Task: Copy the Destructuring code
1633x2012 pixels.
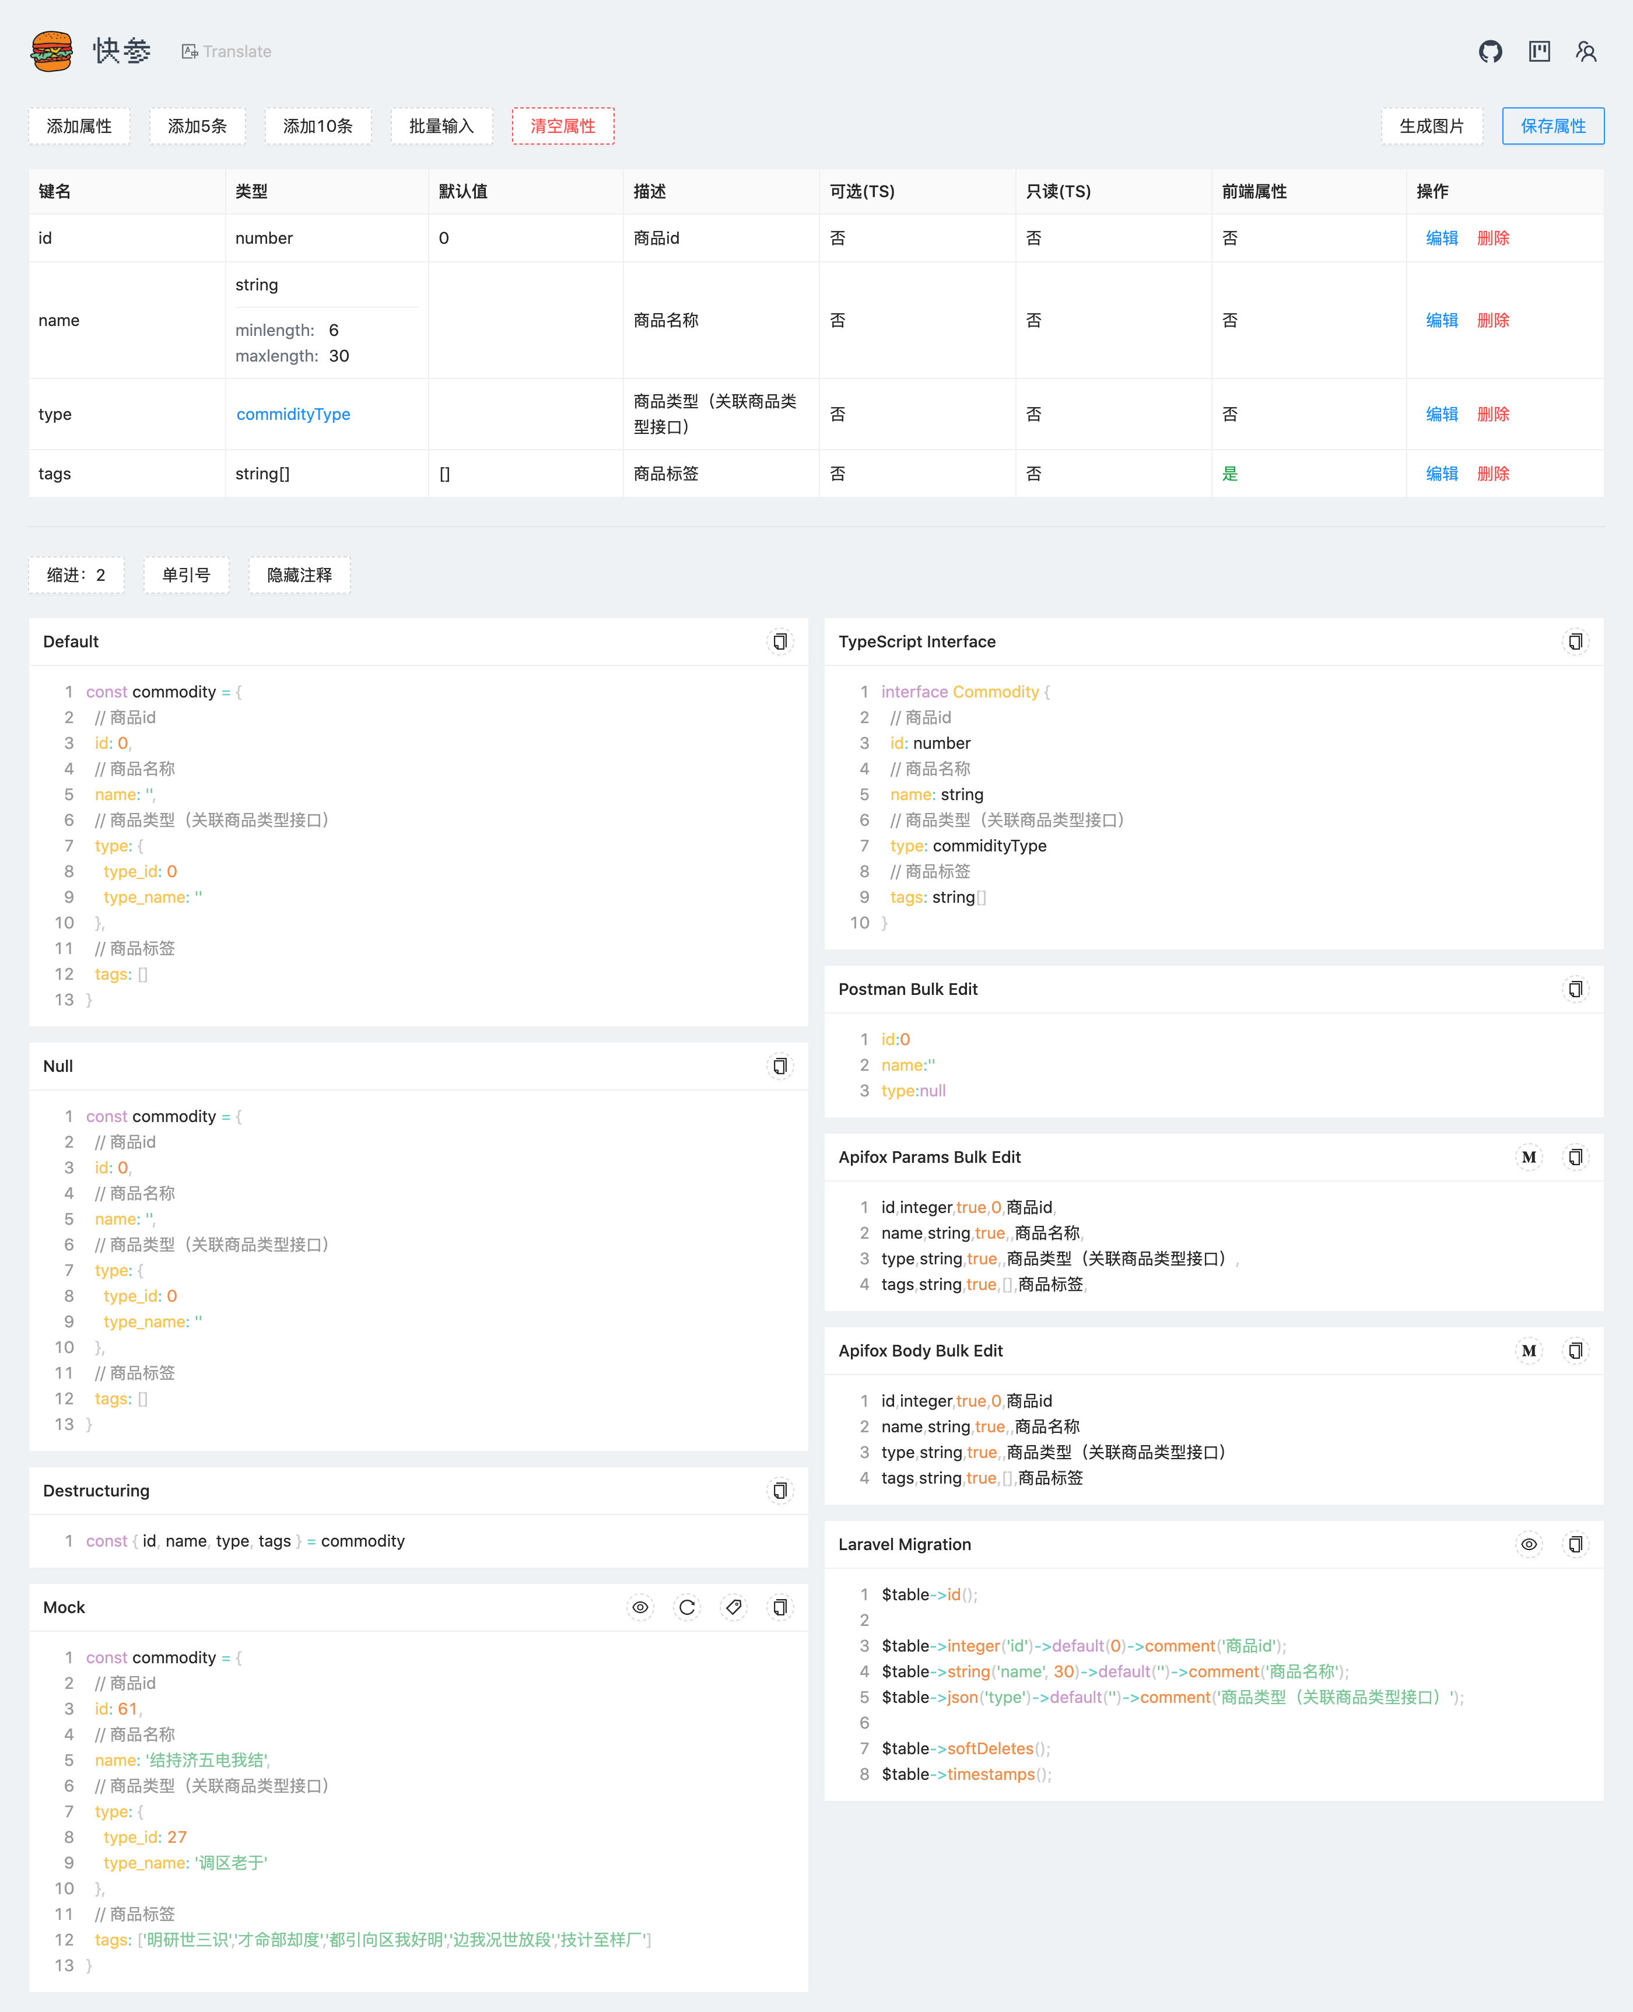Action: click(780, 1491)
